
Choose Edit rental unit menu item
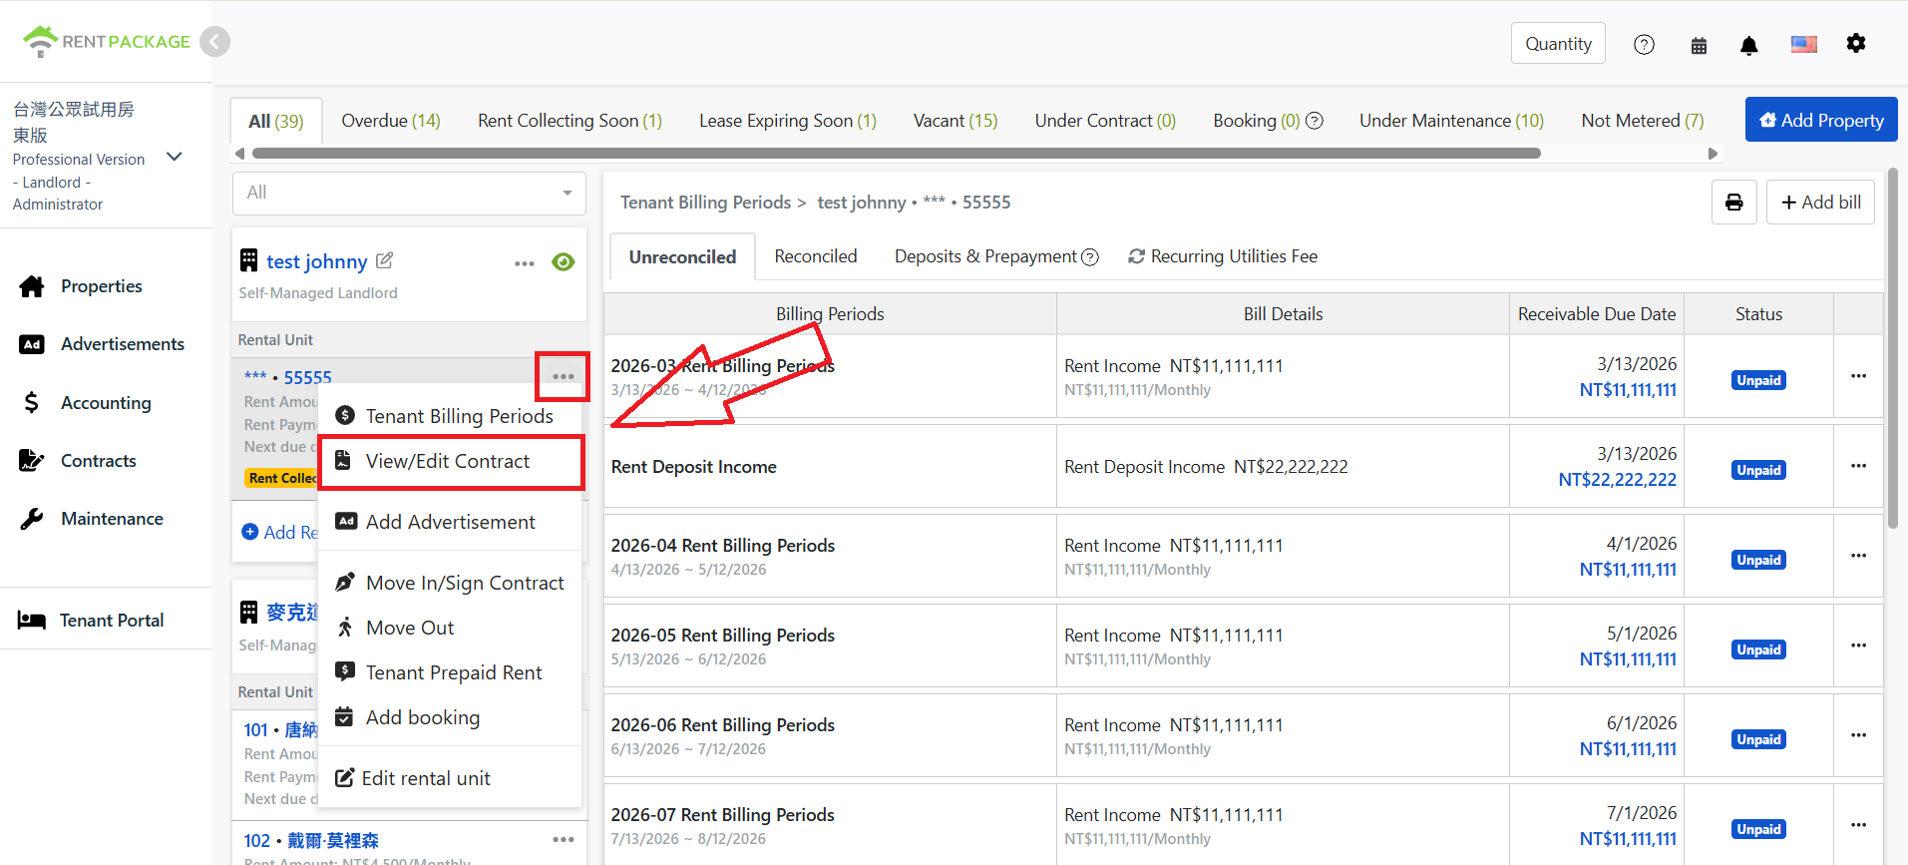point(450,778)
